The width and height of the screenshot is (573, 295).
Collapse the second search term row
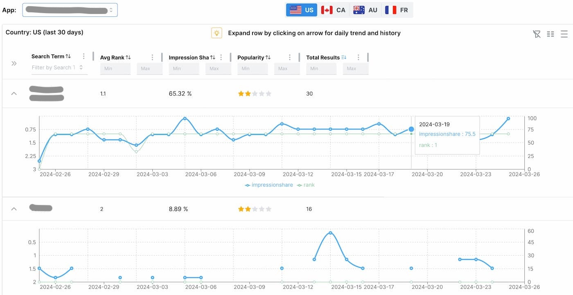coord(14,209)
